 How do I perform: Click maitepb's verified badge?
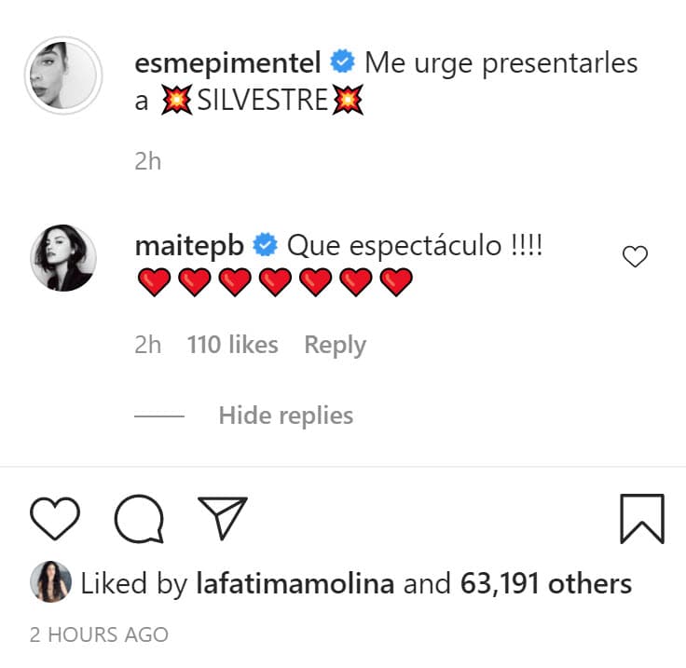pos(265,246)
